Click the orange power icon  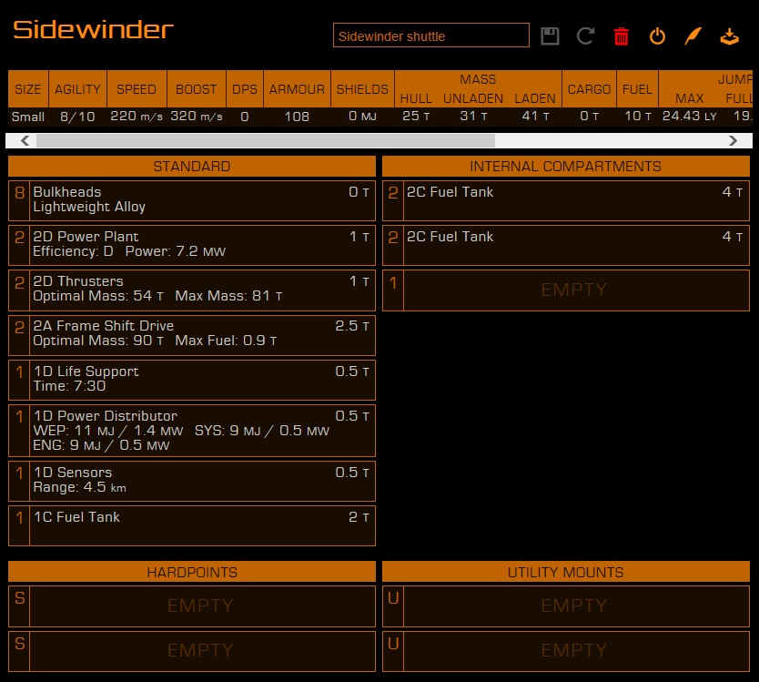click(657, 36)
